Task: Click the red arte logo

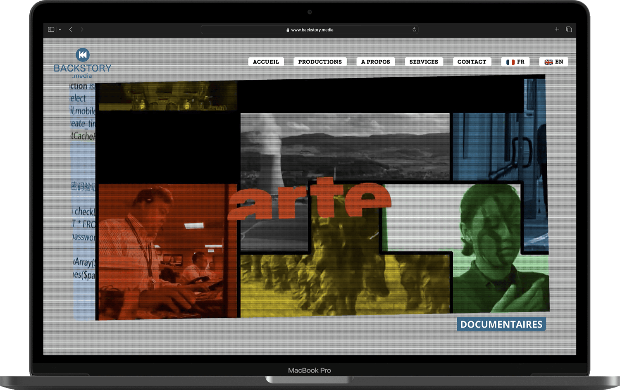Action: 310,199
